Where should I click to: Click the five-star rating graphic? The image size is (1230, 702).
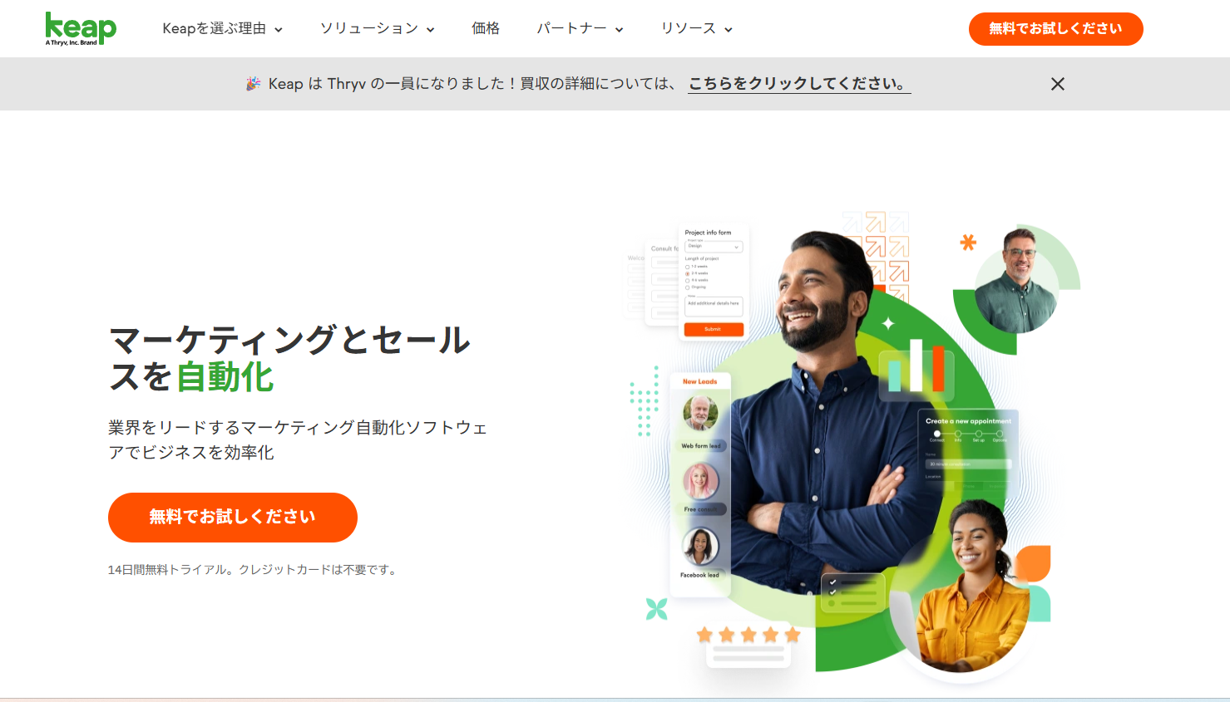(748, 636)
